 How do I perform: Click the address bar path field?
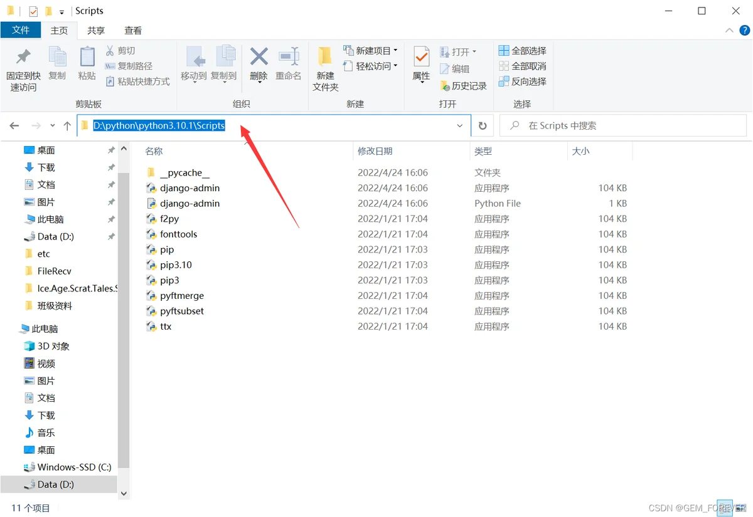coord(274,125)
